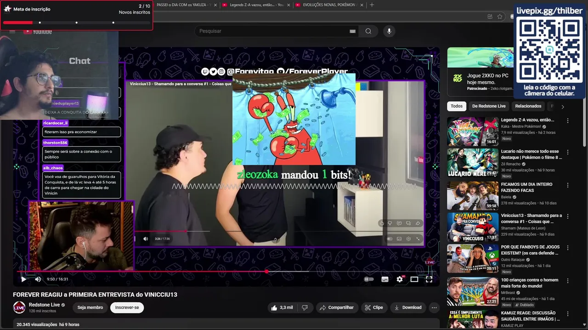
Task: Bookmark this page with star icon
Action: [x=500, y=16]
